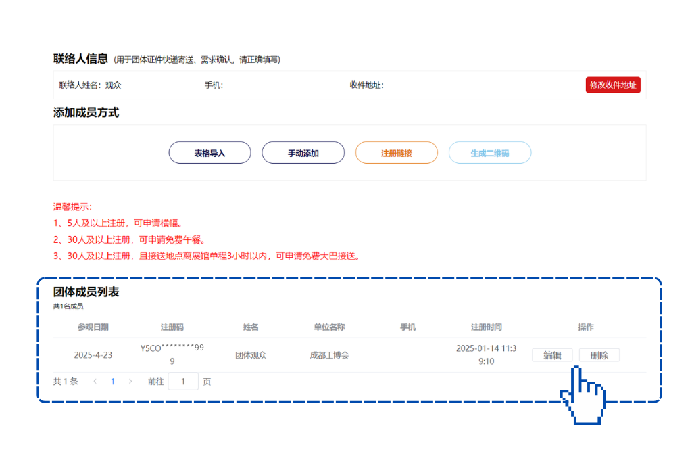Click the 联络人姓名 contact name field
The height and width of the screenshot is (460, 692).
[x=91, y=85]
